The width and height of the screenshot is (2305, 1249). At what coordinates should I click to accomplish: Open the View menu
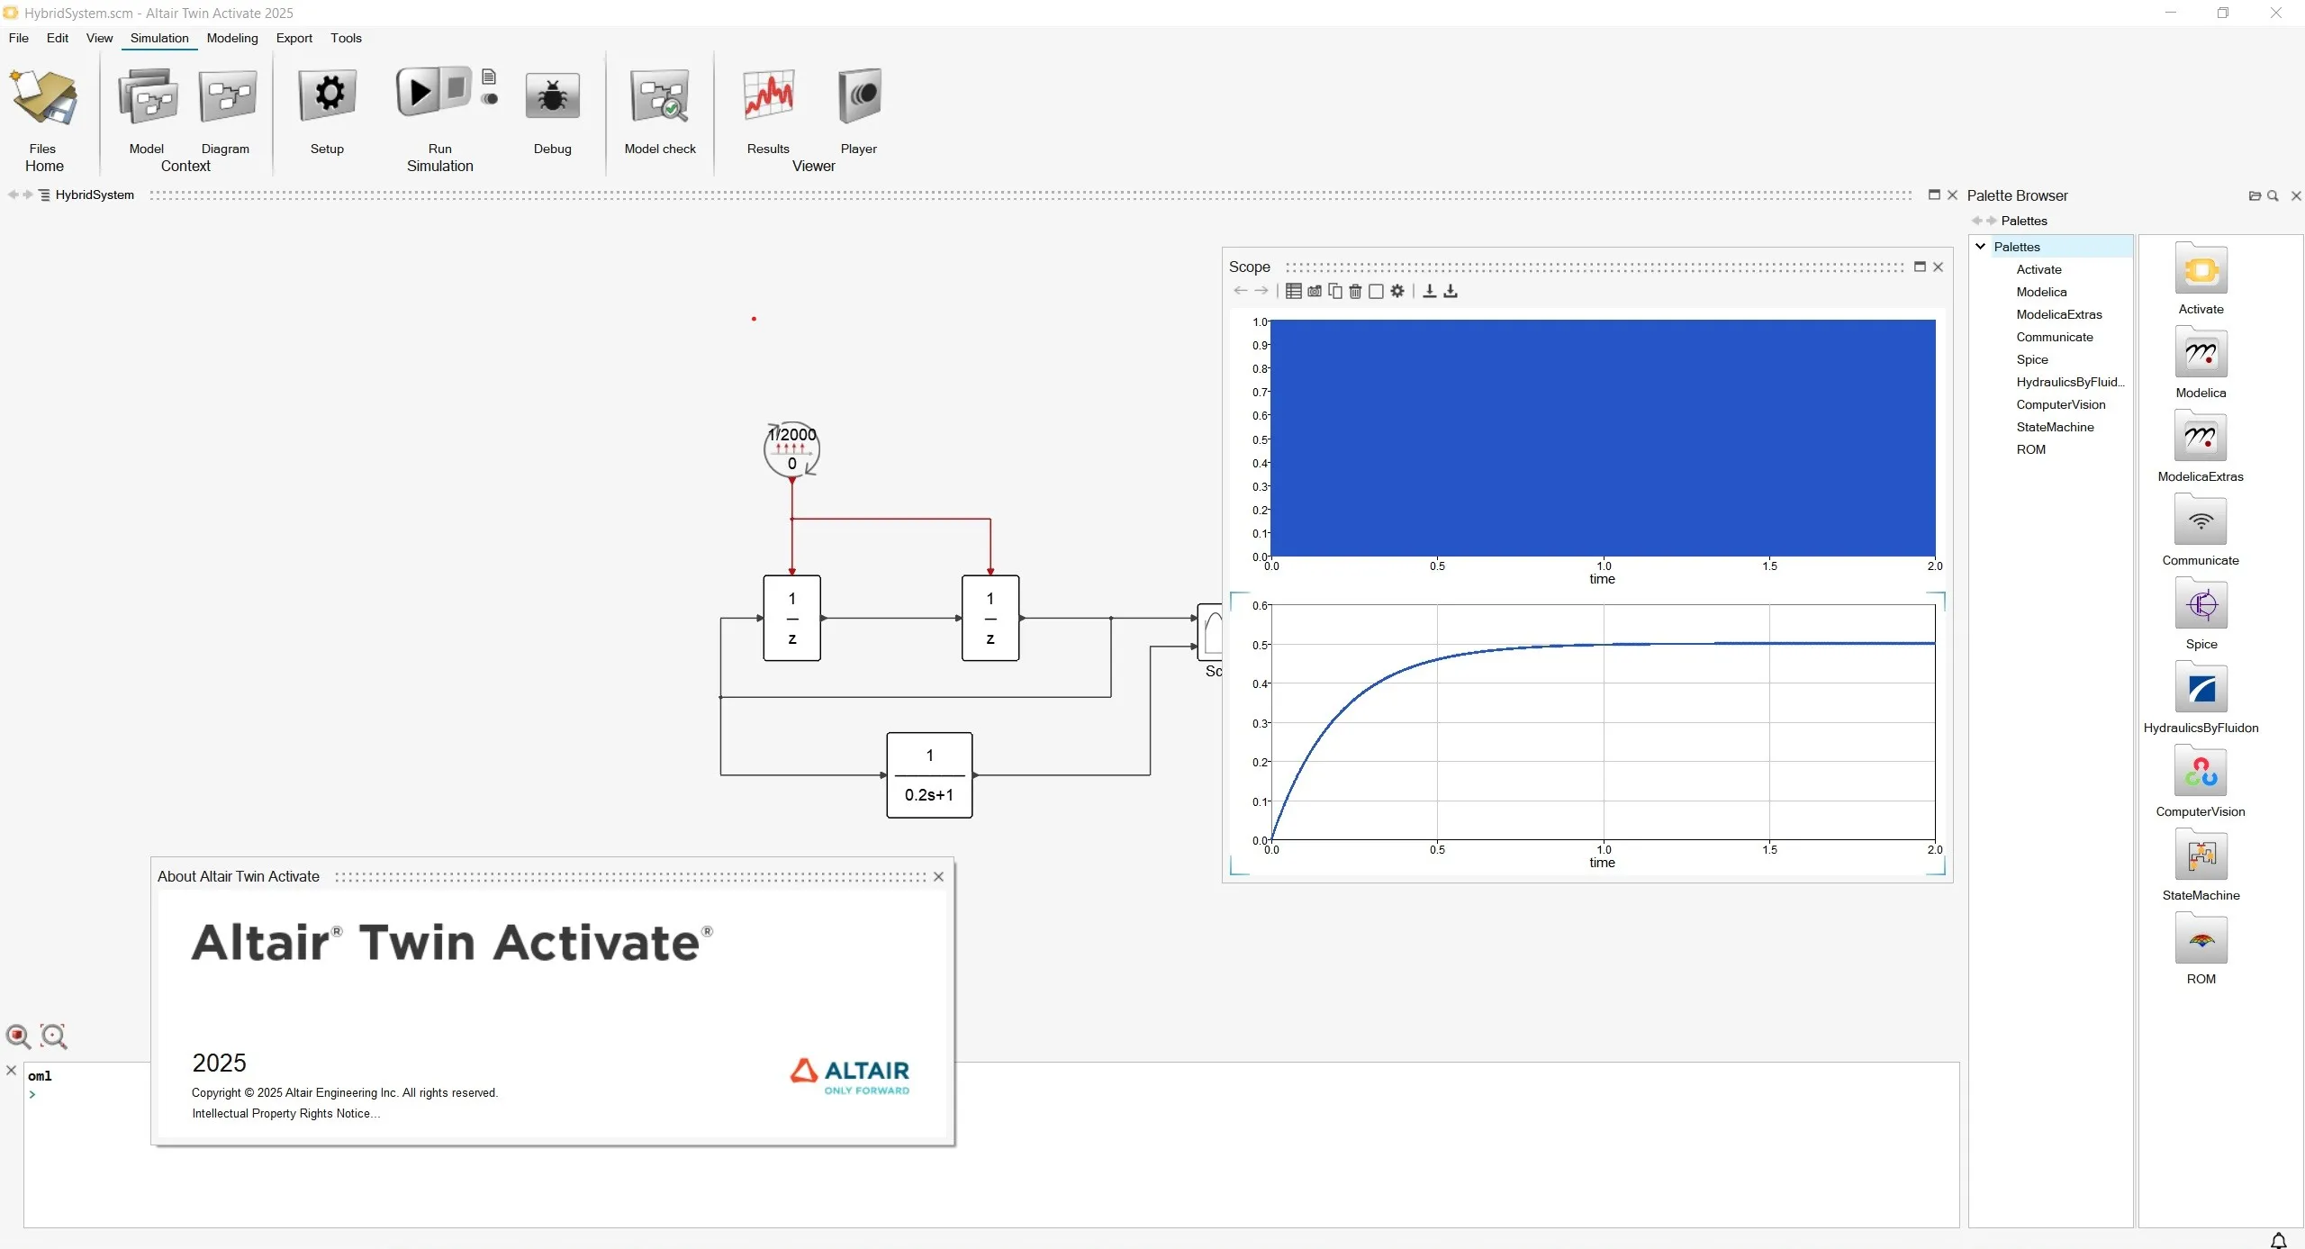point(99,38)
